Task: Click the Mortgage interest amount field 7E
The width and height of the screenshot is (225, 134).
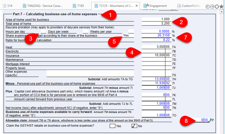Action: pos(157,64)
